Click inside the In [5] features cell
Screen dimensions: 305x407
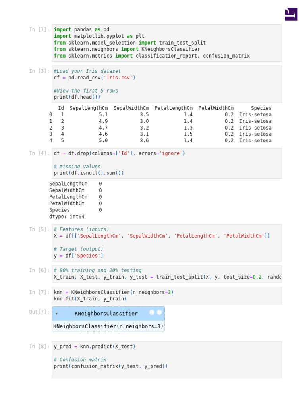tap(166, 242)
